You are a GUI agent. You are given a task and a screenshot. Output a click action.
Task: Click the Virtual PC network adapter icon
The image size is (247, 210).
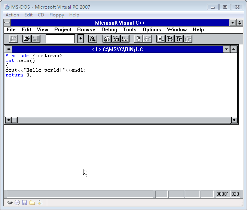pos(39,203)
